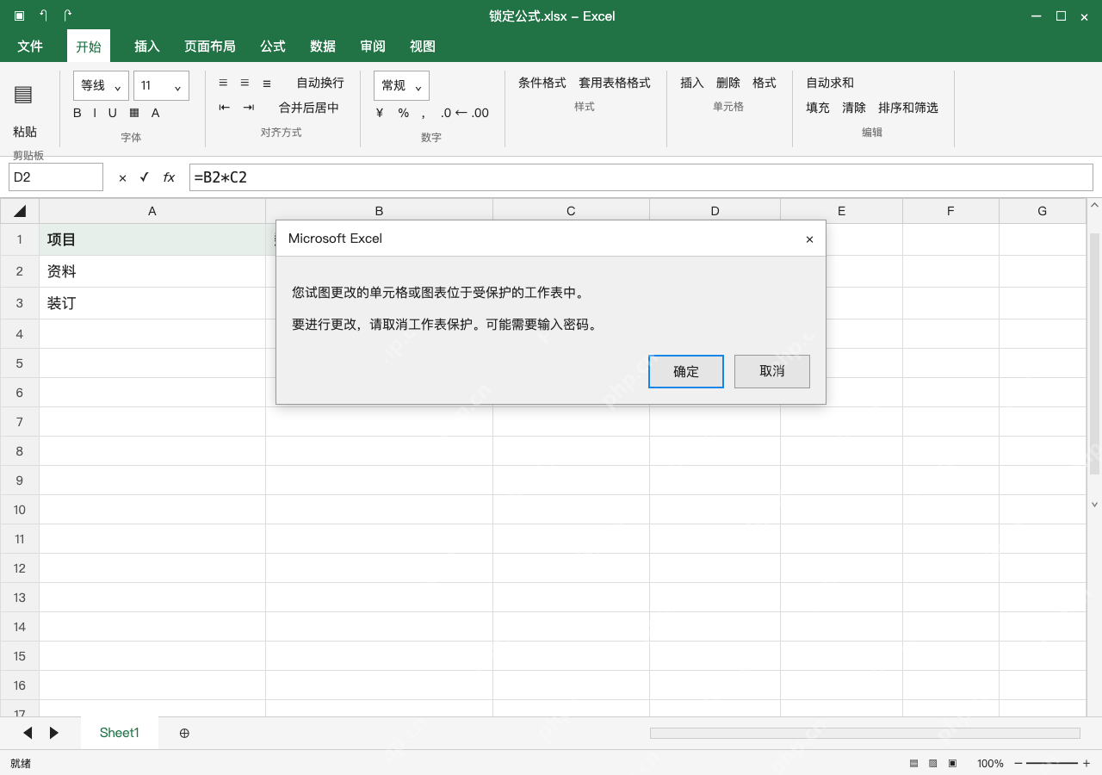Open the 等线 font name dropdown
Screen dimensions: 1102x775
pos(102,86)
